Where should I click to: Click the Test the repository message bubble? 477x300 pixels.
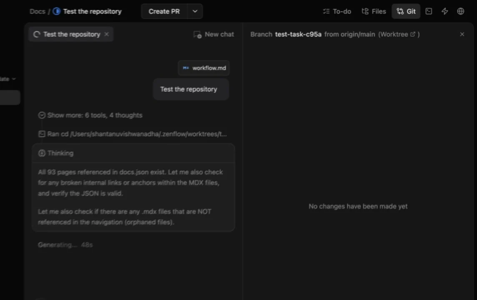191,89
